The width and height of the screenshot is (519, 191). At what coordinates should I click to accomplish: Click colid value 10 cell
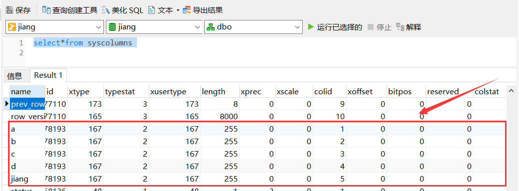(329, 116)
